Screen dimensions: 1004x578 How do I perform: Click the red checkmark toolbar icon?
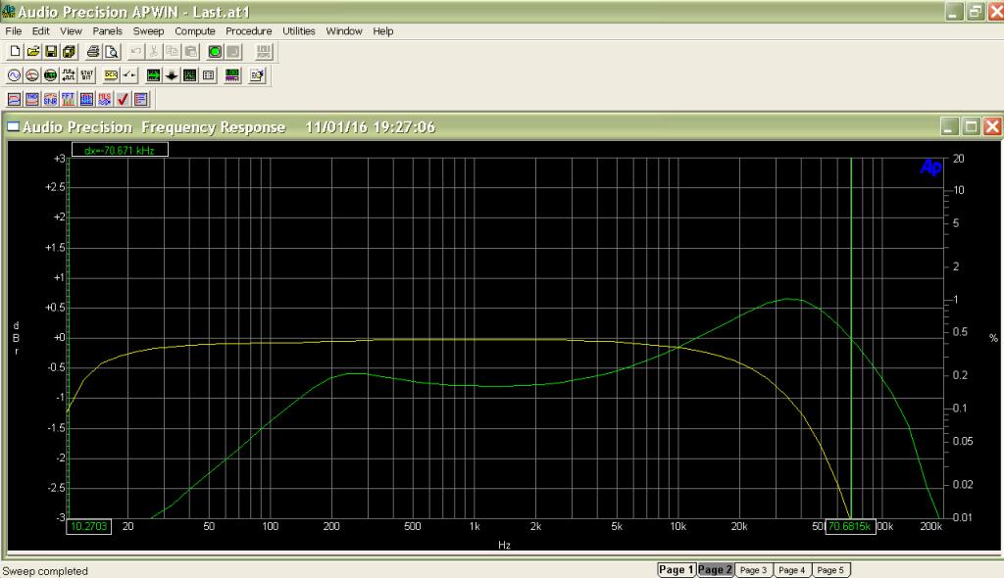tap(123, 99)
